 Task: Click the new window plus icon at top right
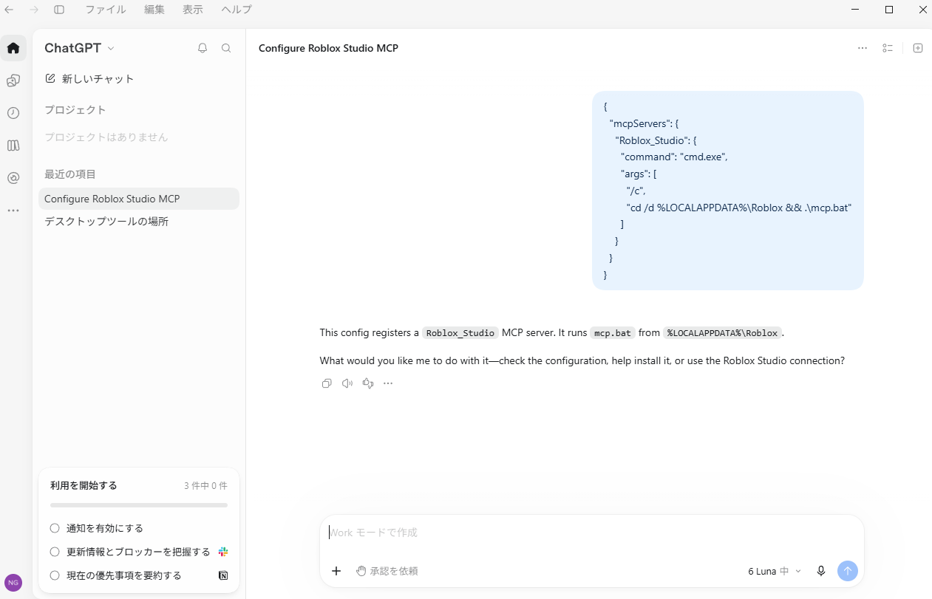918,48
